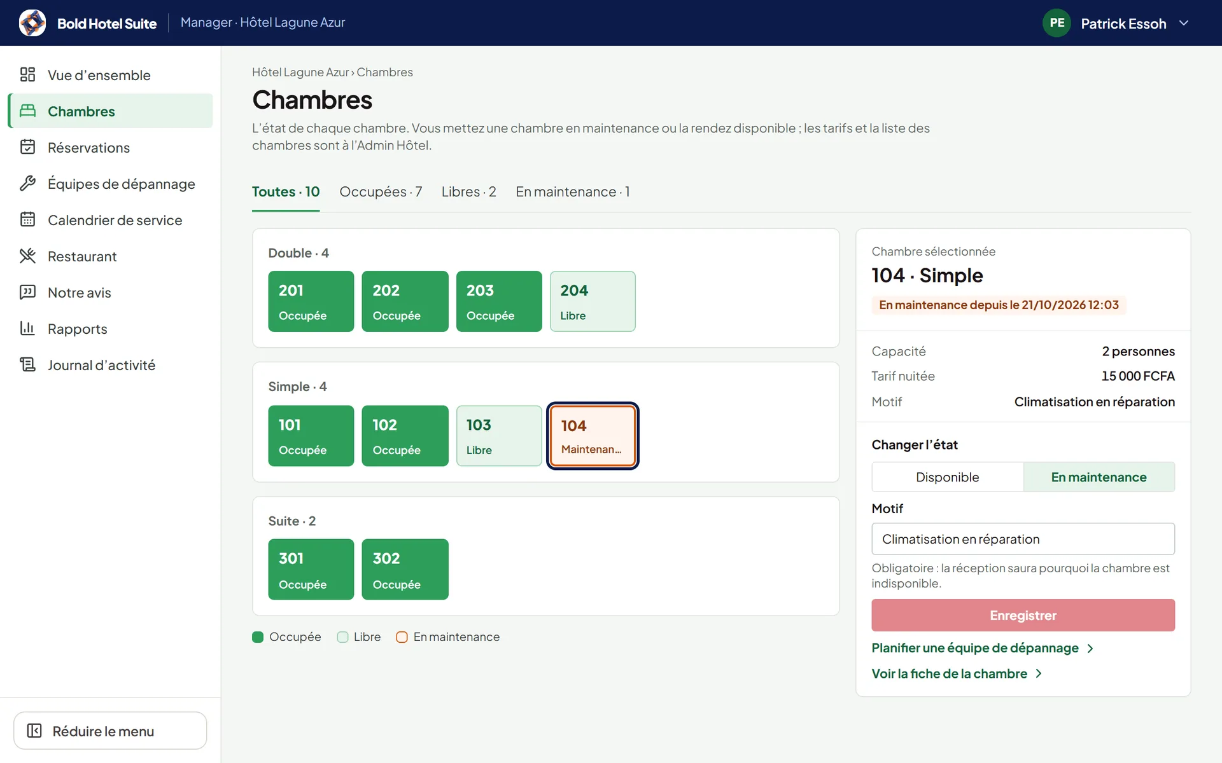The width and height of the screenshot is (1222, 763).
Task: Click the Rapports bar chart icon
Action: point(27,328)
